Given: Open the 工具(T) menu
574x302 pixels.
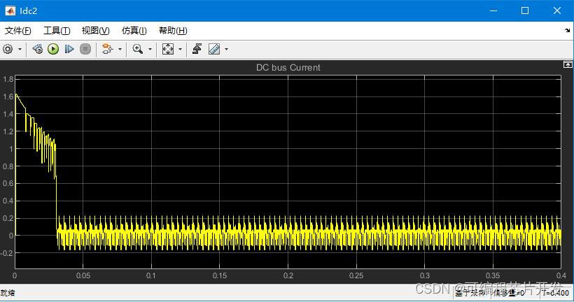Looking at the screenshot, I should 57,31.
